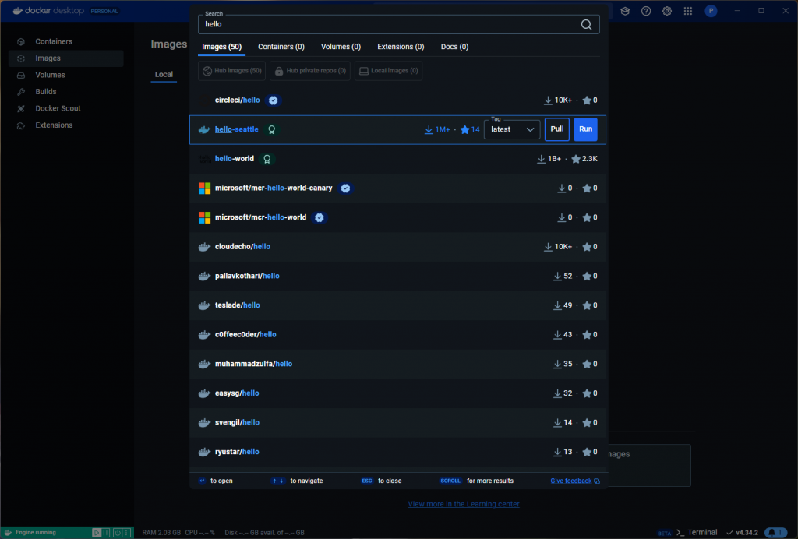The width and height of the screenshot is (798, 539).
Task: Switch to the Extensions (0) tab
Action: 401,47
